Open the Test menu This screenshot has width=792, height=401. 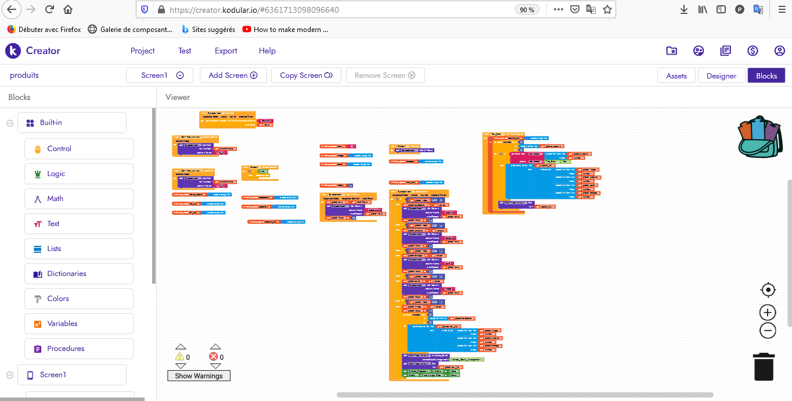coord(185,51)
